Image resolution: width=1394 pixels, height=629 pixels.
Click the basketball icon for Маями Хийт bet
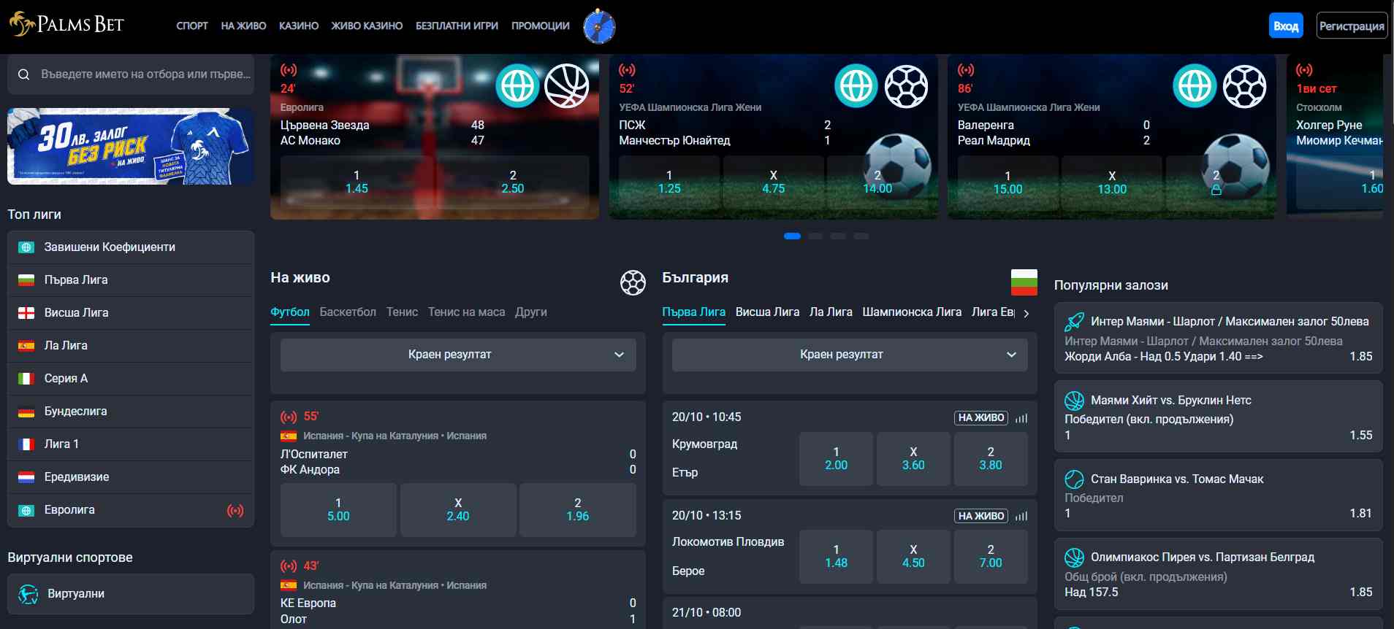(x=1074, y=401)
